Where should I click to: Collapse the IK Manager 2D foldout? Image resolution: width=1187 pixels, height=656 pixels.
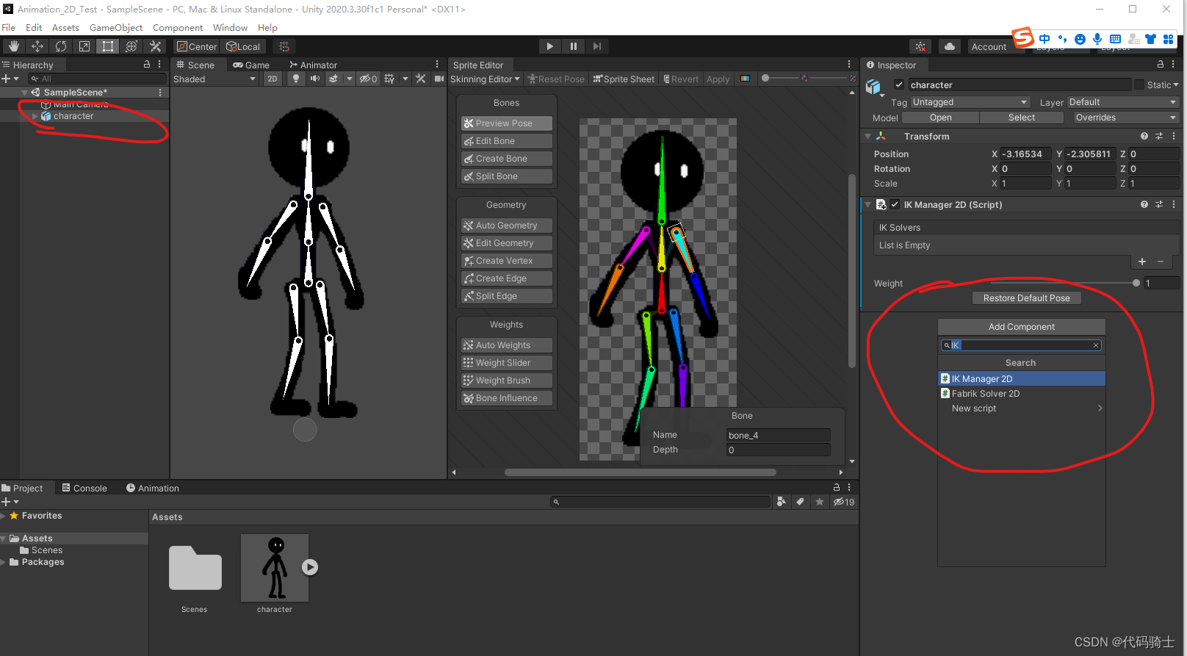click(868, 204)
